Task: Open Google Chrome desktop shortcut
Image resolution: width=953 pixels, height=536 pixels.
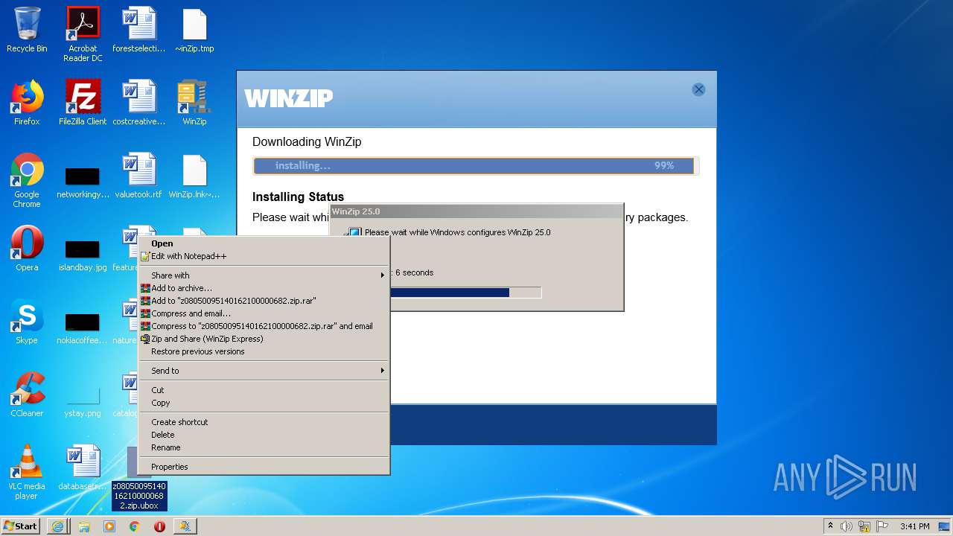Action: (x=27, y=180)
